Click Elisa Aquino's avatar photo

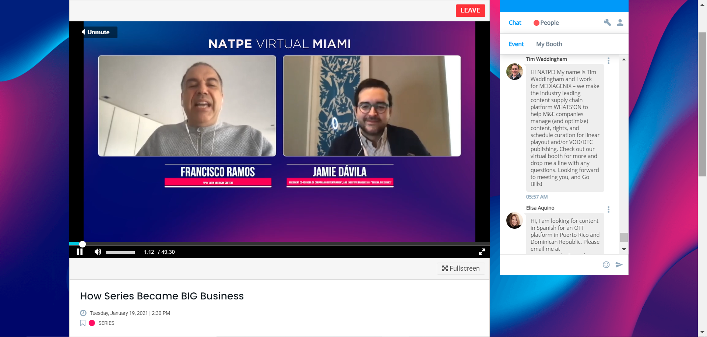click(514, 220)
